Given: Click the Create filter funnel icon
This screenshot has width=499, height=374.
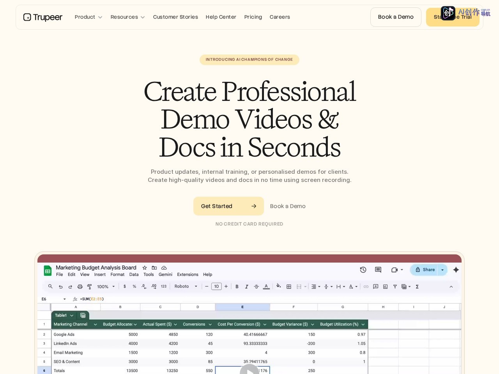Looking at the screenshot, I should coord(395,287).
